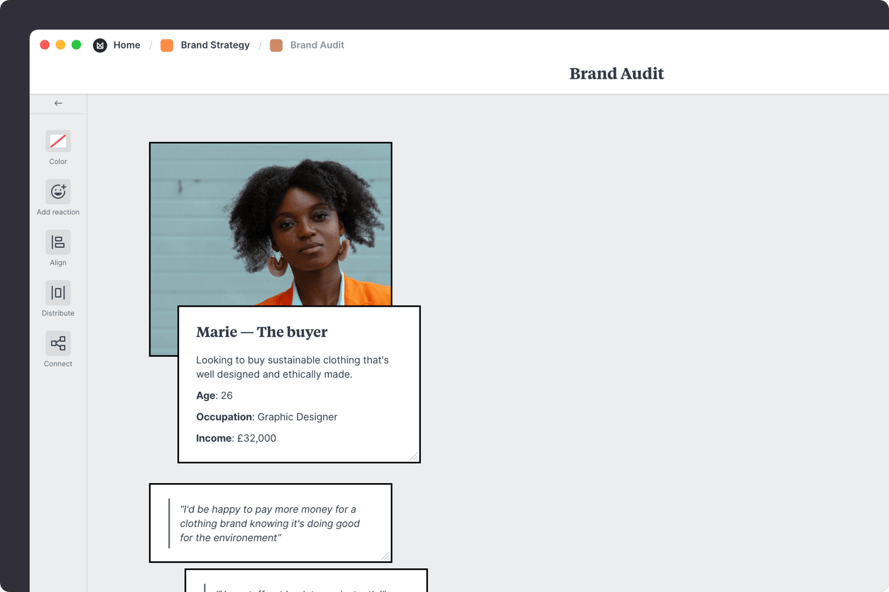Viewport: 889px width, 592px height.
Task: Click the yellow minimize traffic light button
Action: click(60, 44)
